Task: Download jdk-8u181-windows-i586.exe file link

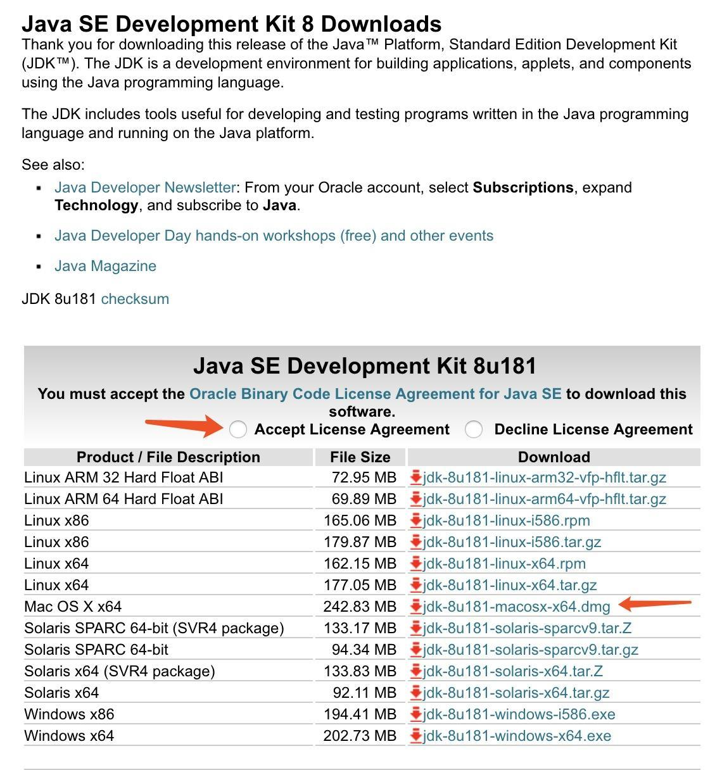Action: [519, 714]
